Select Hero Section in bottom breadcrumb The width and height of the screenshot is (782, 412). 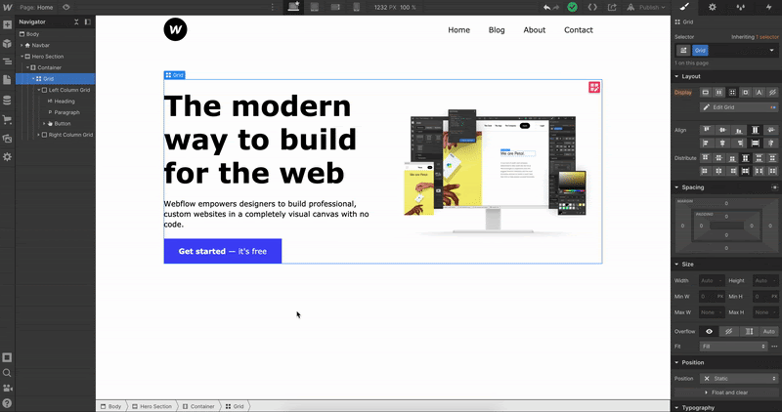click(152, 406)
